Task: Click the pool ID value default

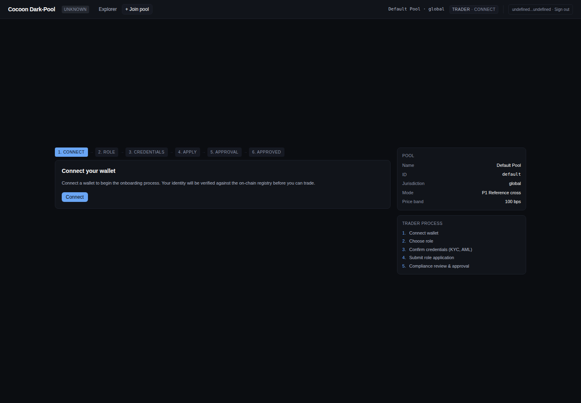Action: tap(511, 174)
